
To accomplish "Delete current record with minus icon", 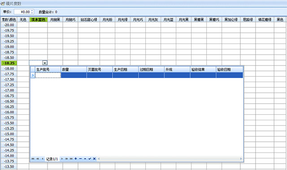I will [x=80, y=159].
